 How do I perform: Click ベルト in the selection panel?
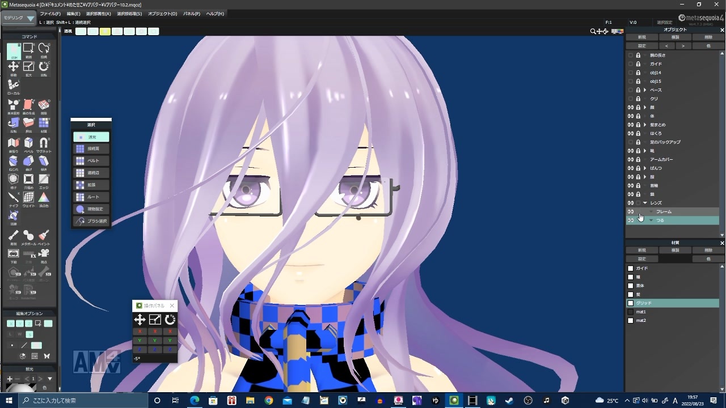[91, 161]
